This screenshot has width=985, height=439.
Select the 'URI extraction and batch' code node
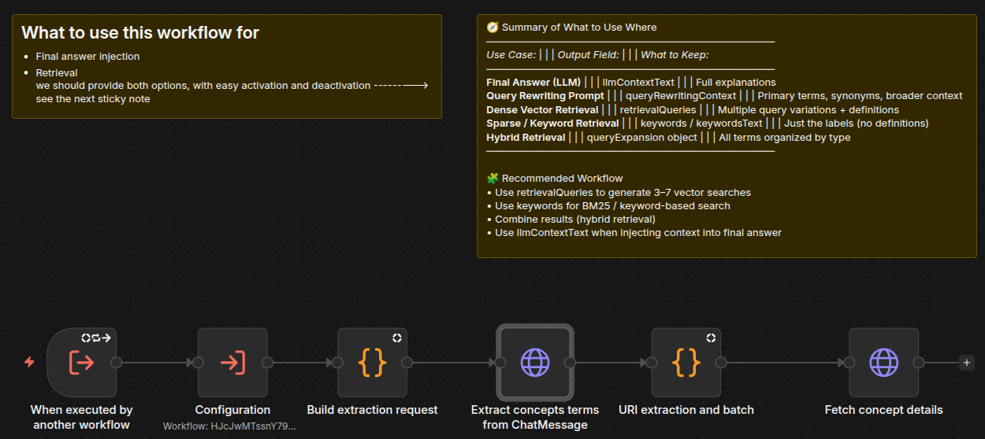[686, 363]
